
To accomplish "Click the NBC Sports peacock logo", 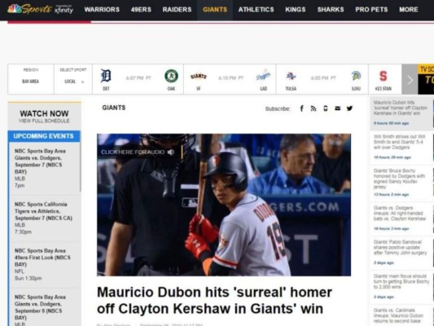I will pos(15,9).
